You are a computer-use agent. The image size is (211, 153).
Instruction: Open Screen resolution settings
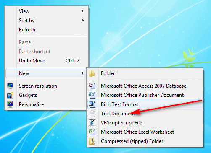[46, 86]
